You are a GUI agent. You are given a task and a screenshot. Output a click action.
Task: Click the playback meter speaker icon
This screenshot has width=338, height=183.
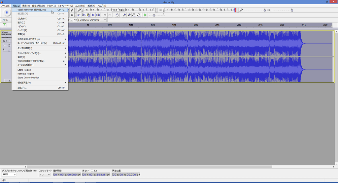click(x=160, y=10)
